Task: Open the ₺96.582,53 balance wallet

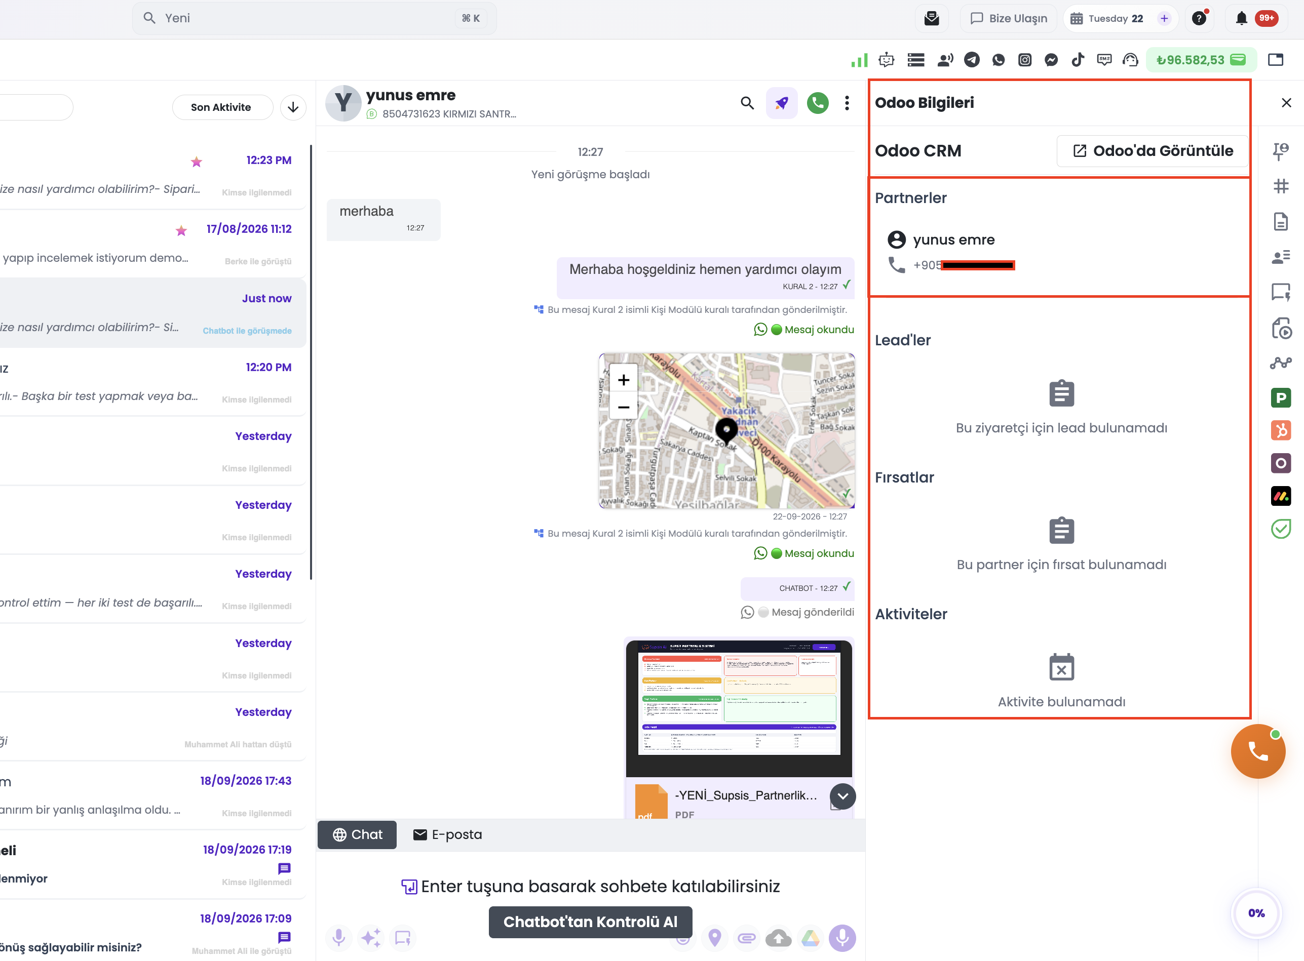Action: point(1201,60)
